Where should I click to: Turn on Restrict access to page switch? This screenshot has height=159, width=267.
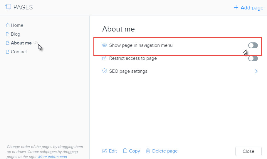[253, 58]
